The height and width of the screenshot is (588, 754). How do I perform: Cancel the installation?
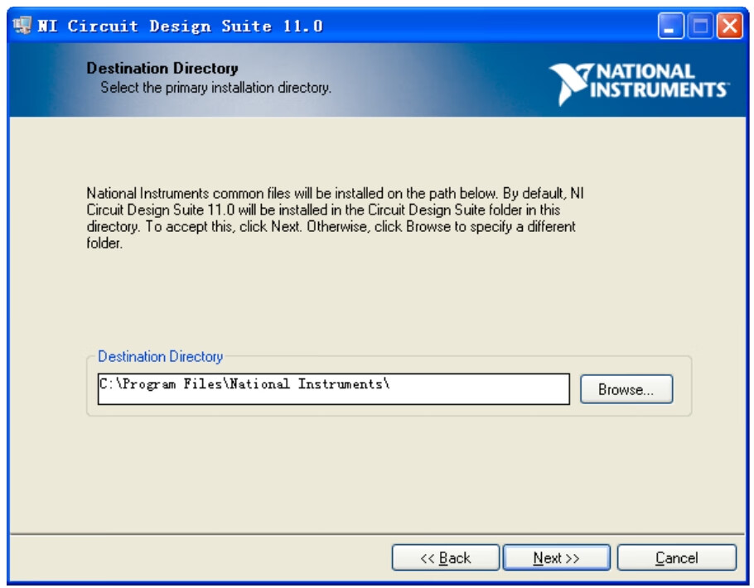[677, 557]
